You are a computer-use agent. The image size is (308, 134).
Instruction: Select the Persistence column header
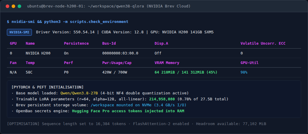76,43
